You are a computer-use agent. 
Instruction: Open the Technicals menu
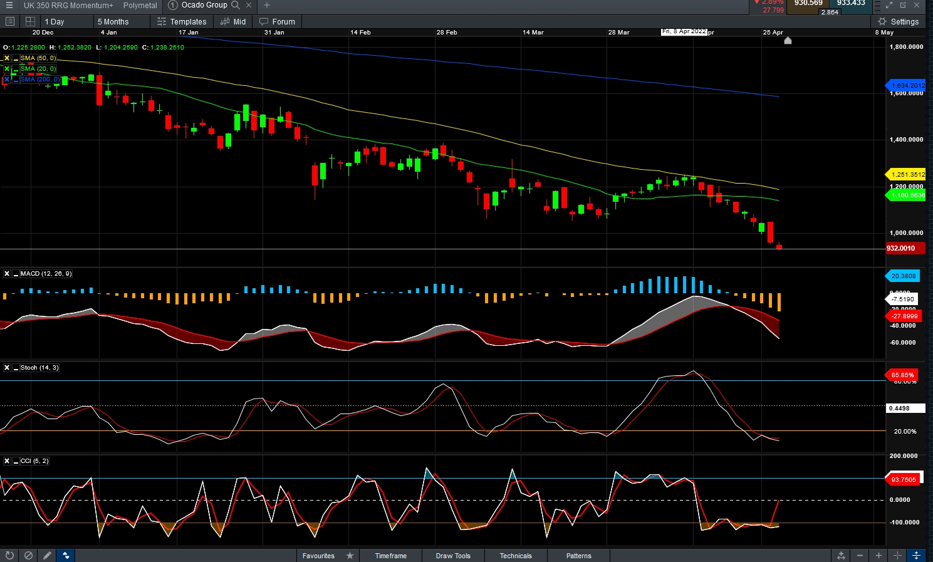coord(516,556)
